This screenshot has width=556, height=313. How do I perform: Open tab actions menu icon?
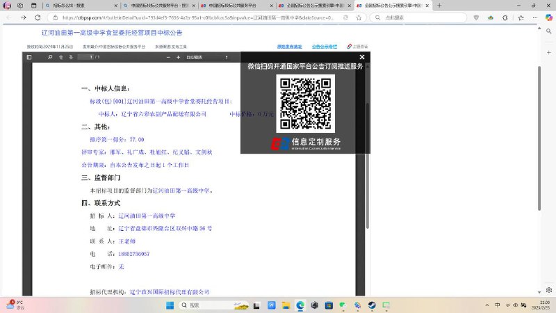(33, 6)
